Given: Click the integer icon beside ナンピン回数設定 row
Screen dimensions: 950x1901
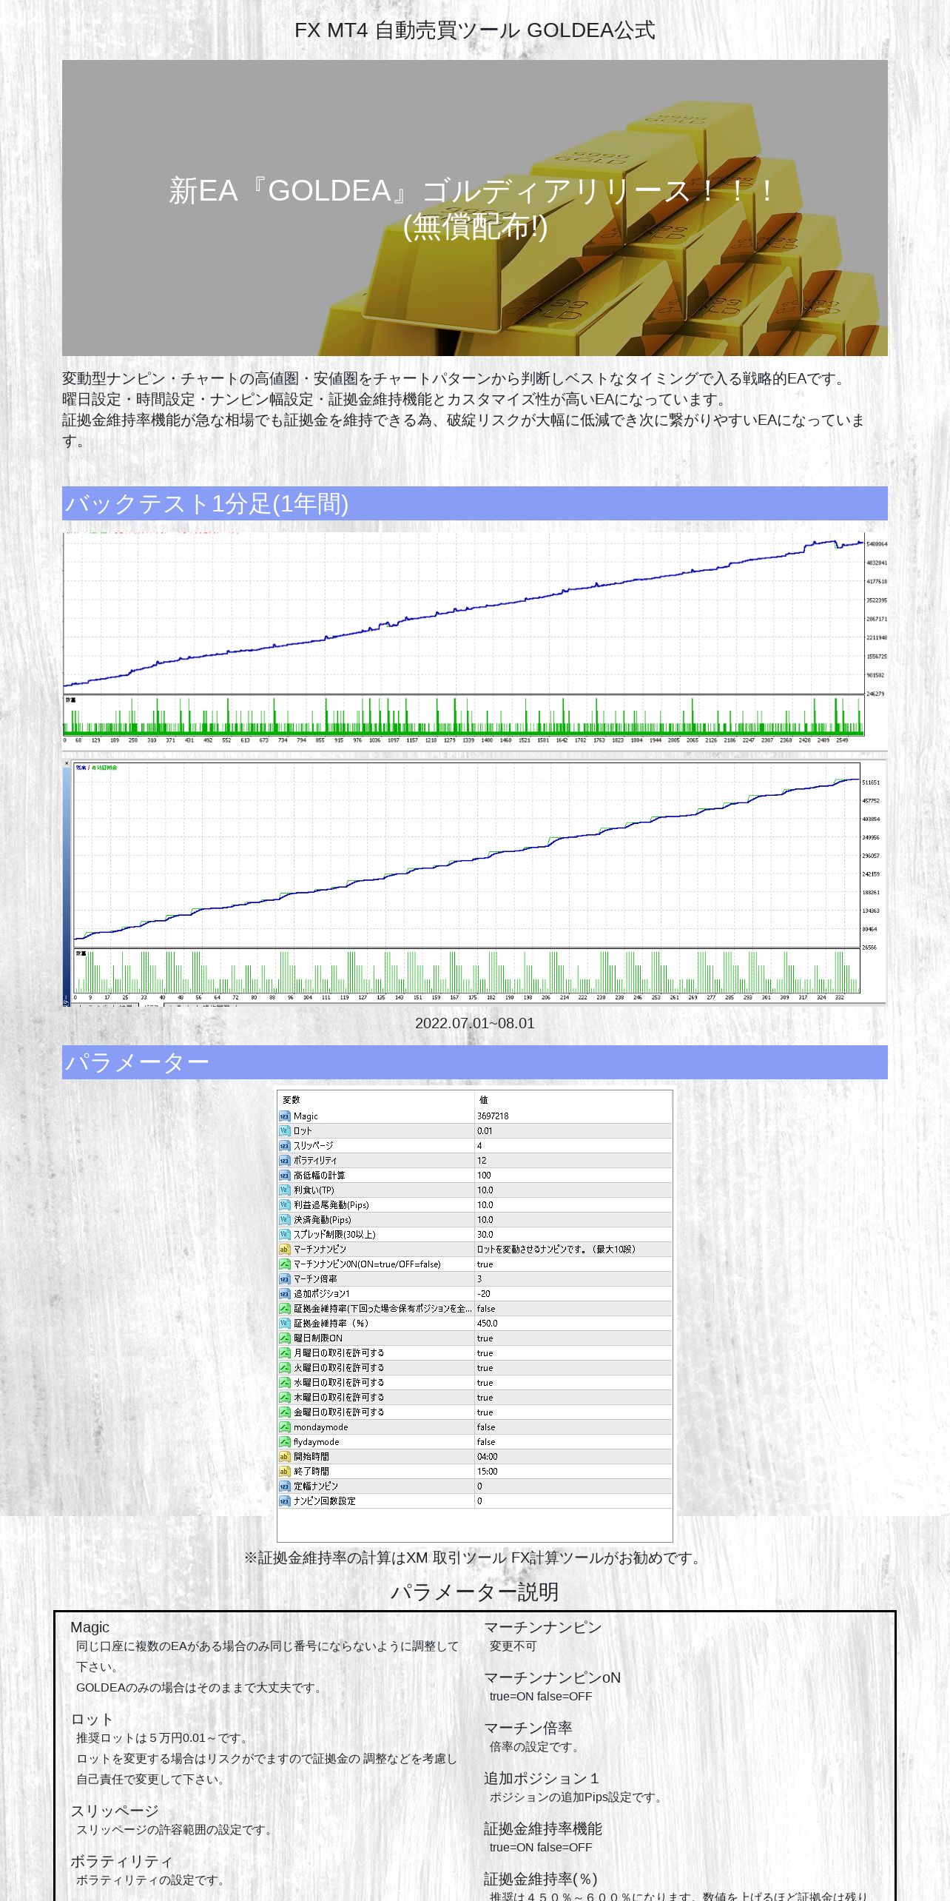Looking at the screenshot, I should point(284,1501).
